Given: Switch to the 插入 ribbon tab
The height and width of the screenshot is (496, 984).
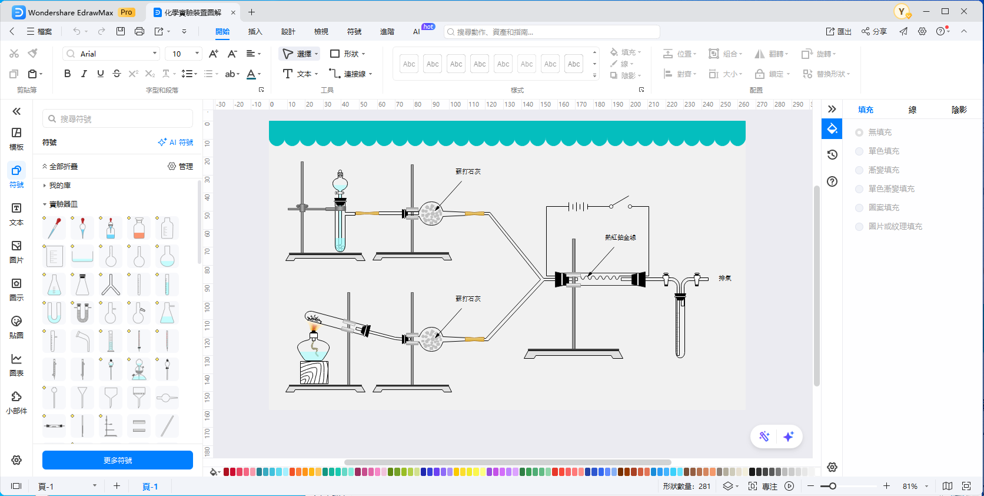Looking at the screenshot, I should point(255,32).
